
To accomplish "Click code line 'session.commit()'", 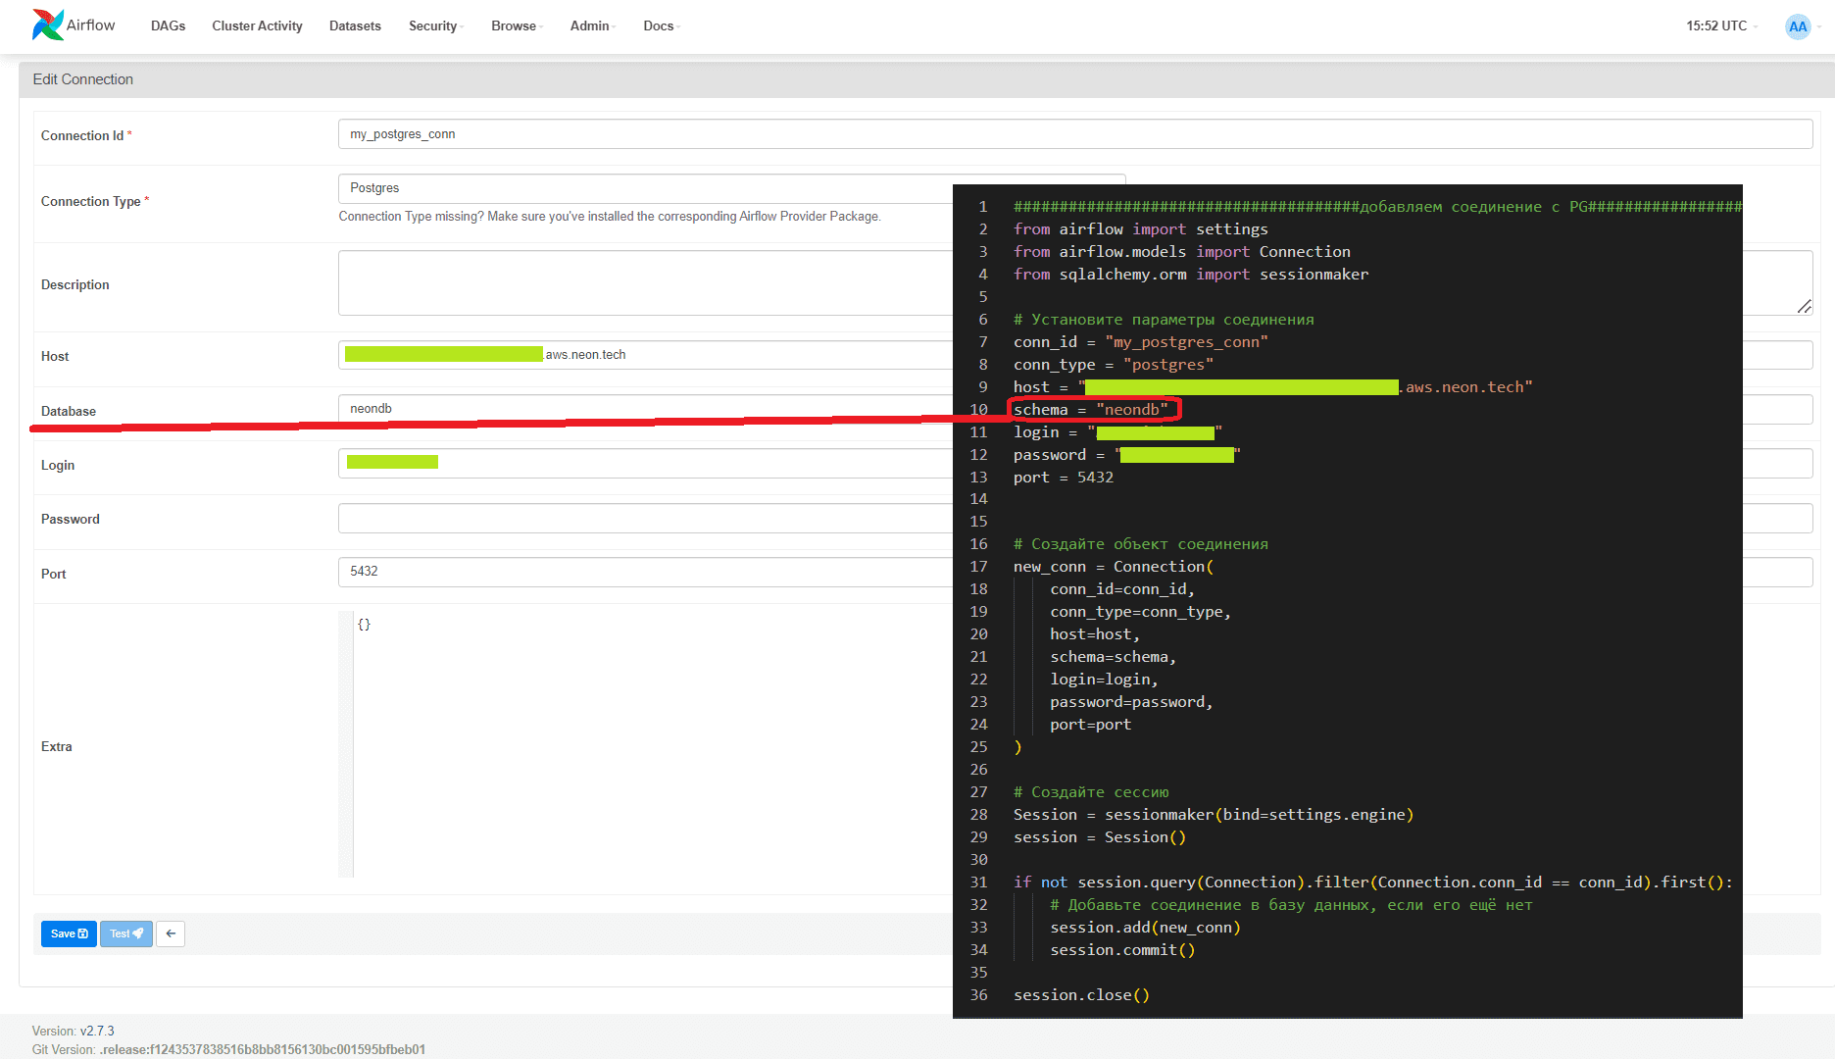I will click(x=1122, y=950).
